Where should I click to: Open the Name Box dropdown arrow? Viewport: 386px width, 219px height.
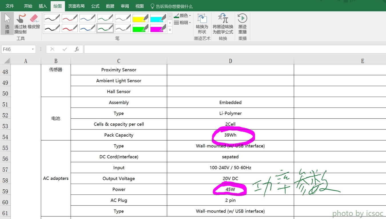[x=32, y=49]
